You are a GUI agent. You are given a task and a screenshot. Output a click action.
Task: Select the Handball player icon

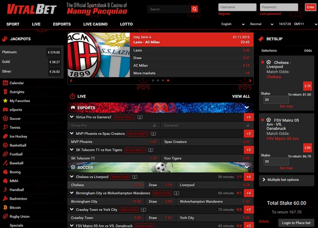click(5, 190)
